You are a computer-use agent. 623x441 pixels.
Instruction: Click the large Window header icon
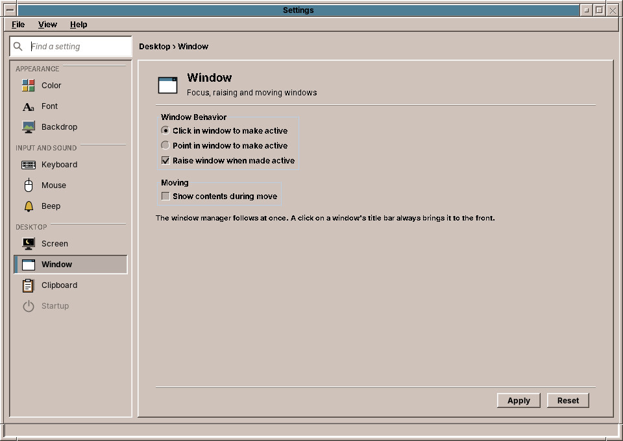(x=167, y=85)
